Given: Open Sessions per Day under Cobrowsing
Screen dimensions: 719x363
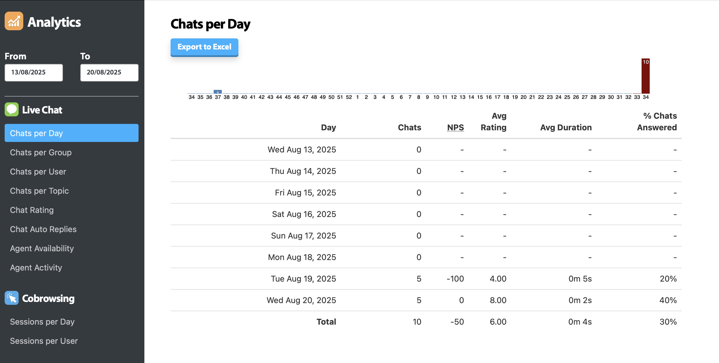Looking at the screenshot, I should tap(42, 322).
